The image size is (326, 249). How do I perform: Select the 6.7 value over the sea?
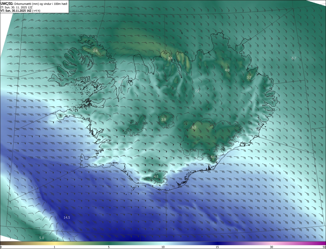[294, 58]
